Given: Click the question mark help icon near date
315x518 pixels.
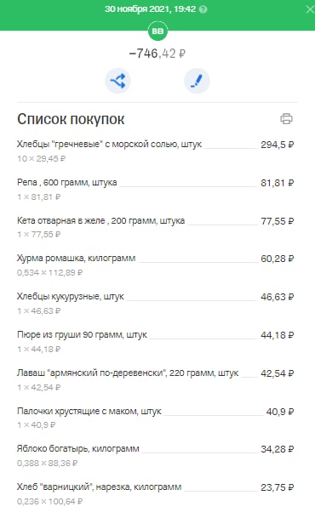Looking at the screenshot, I should click(203, 9).
